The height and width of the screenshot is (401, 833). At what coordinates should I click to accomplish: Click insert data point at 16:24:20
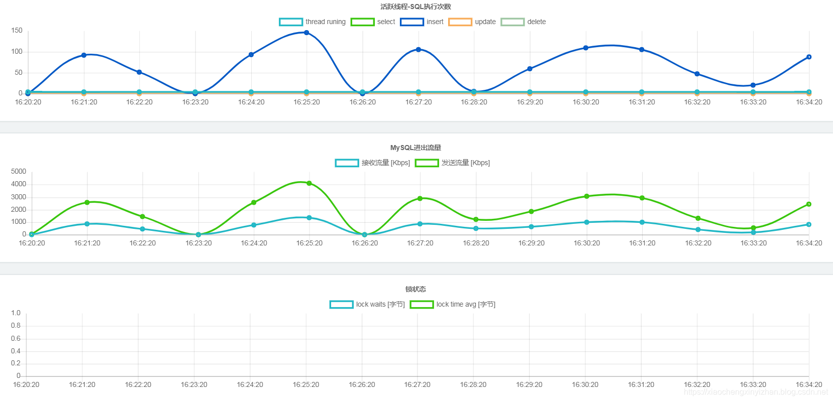pos(251,55)
